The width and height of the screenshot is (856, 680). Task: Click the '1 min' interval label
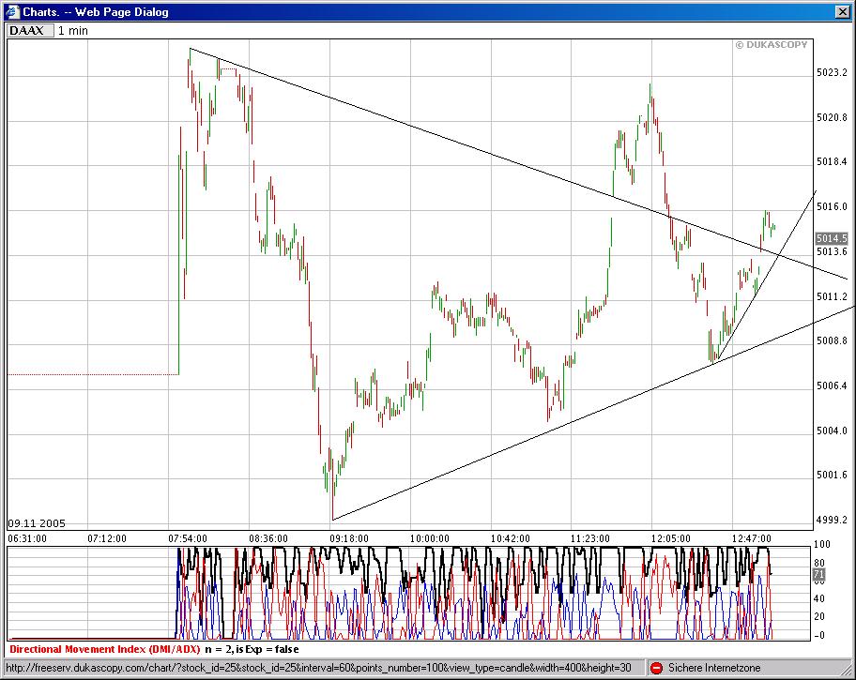tap(73, 31)
